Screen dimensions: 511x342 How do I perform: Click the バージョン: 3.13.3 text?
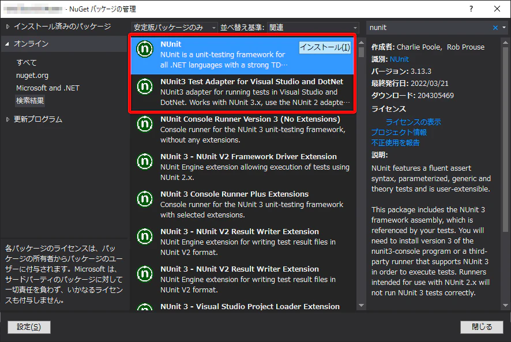pyautogui.click(x=401, y=72)
